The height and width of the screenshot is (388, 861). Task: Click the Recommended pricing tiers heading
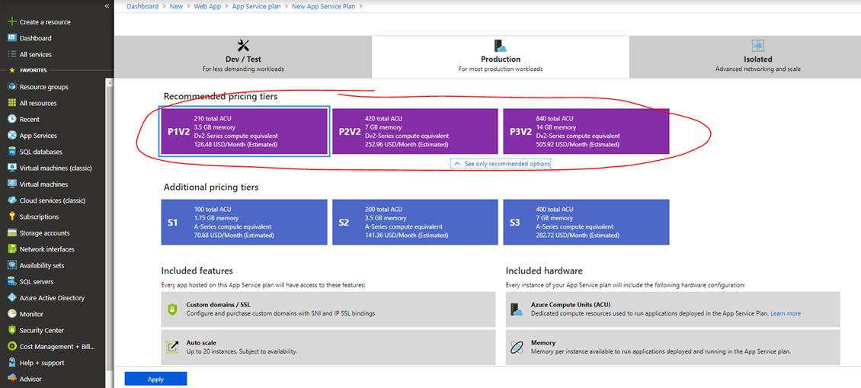pos(221,96)
